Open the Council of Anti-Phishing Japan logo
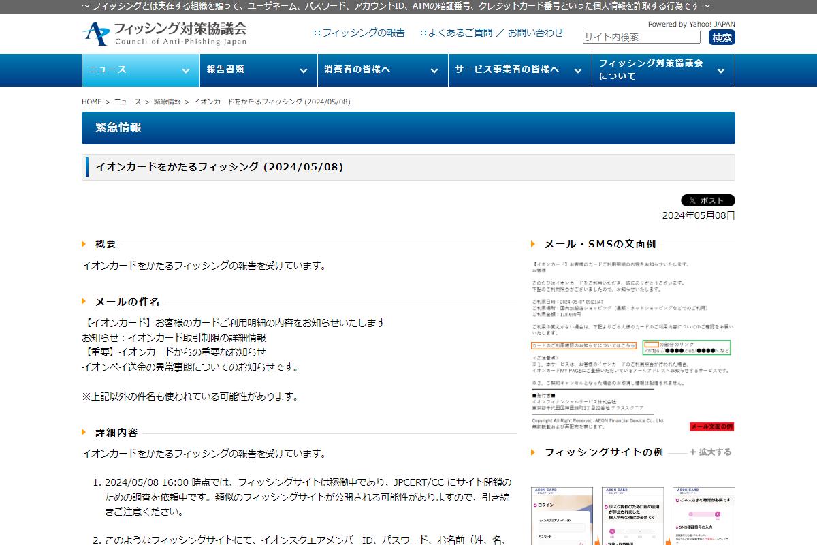The height and width of the screenshot is (545, 817). click(164, 33)
